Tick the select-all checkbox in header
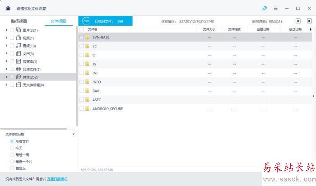316x186 pixels. click(81, 29)
